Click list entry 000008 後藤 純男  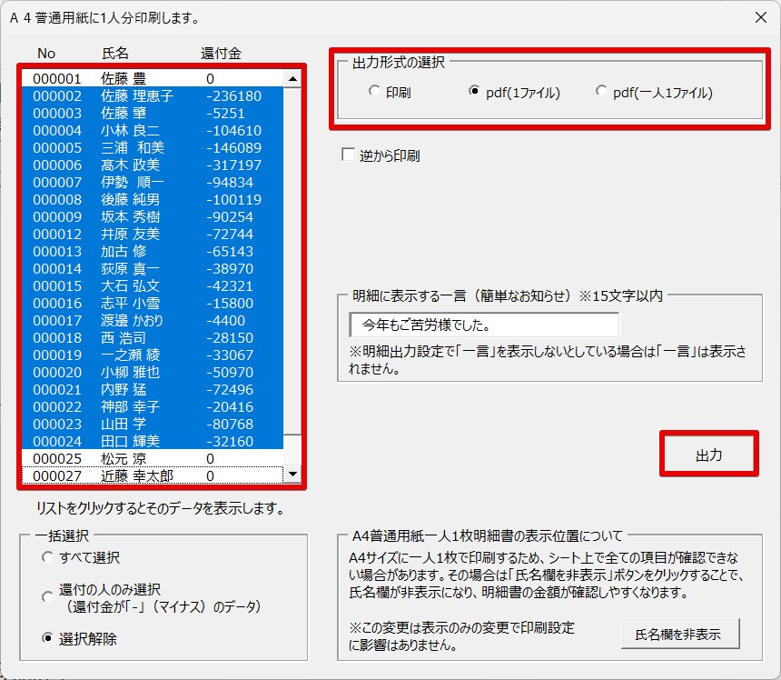150,200
